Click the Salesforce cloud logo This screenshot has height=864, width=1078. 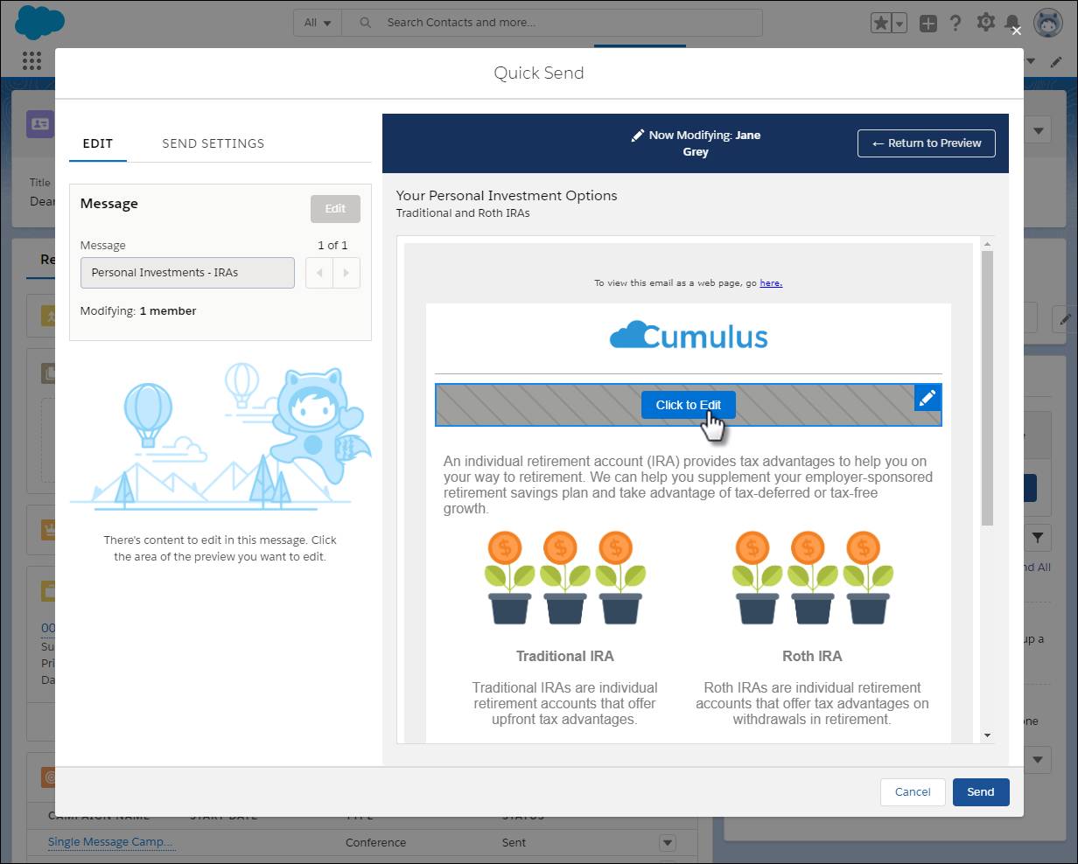(x=39, y=22)
